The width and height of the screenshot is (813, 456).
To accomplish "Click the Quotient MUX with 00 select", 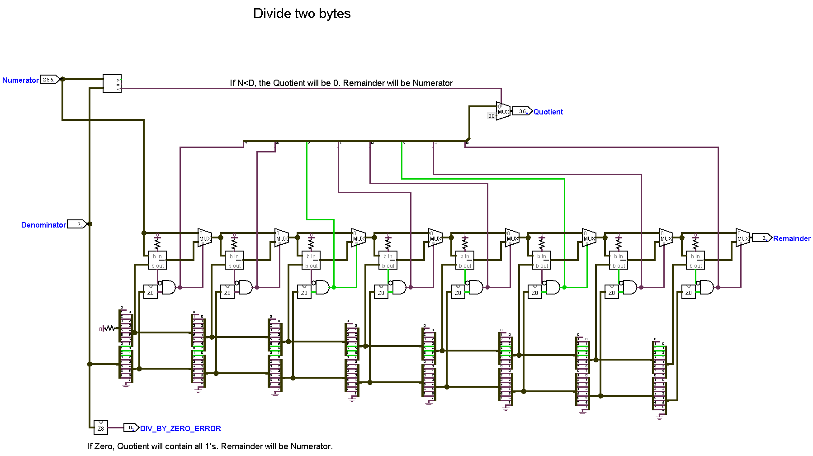I will [503, 111].
